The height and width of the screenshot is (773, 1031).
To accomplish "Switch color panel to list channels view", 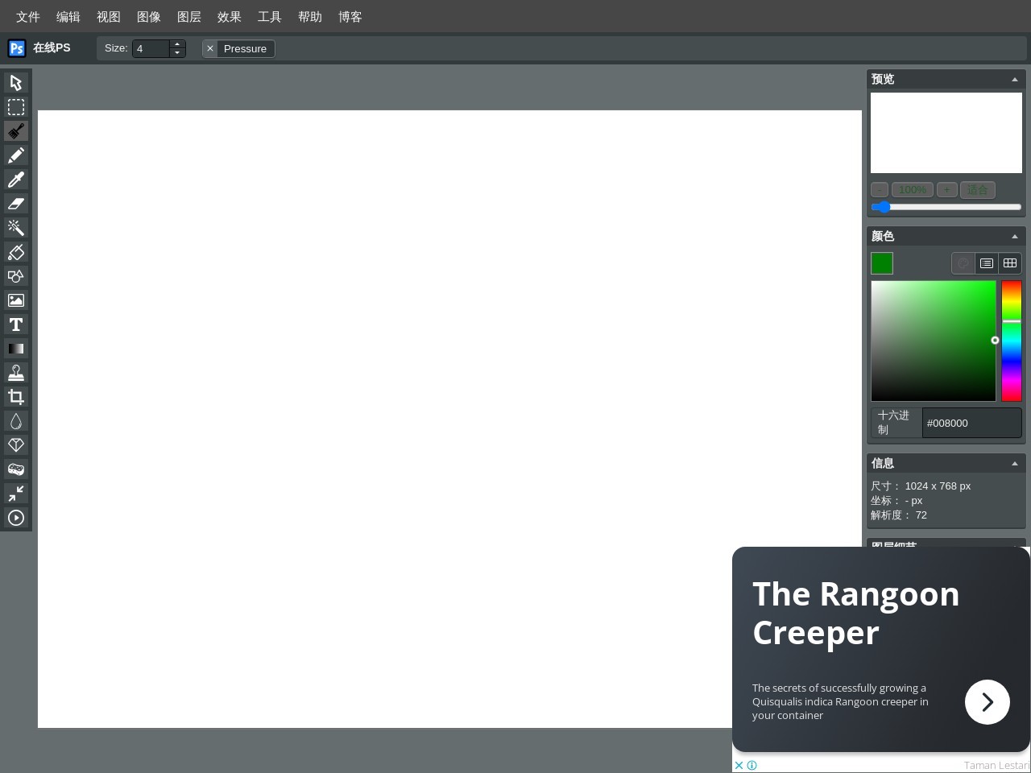I will (x=987, y=263).
